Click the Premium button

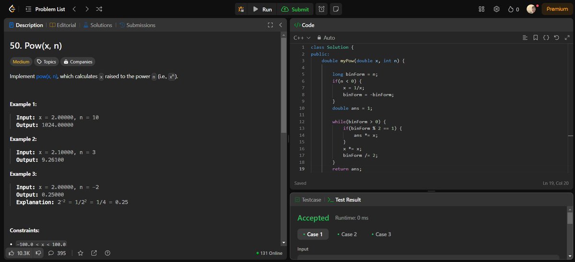[557, 9]
